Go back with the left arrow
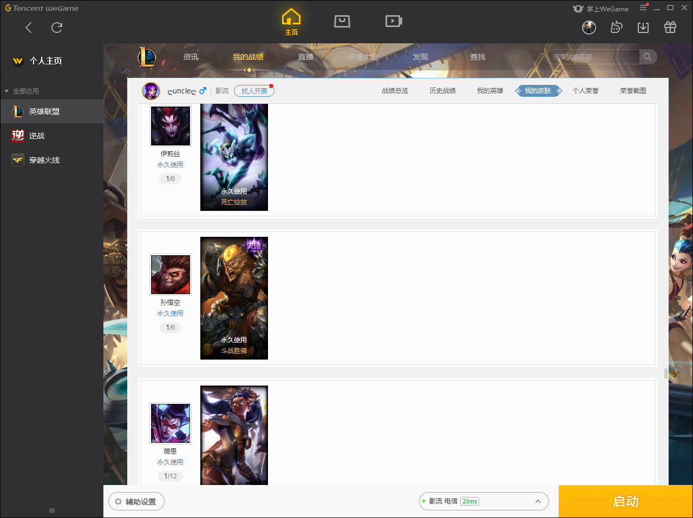 pos(29,28)
